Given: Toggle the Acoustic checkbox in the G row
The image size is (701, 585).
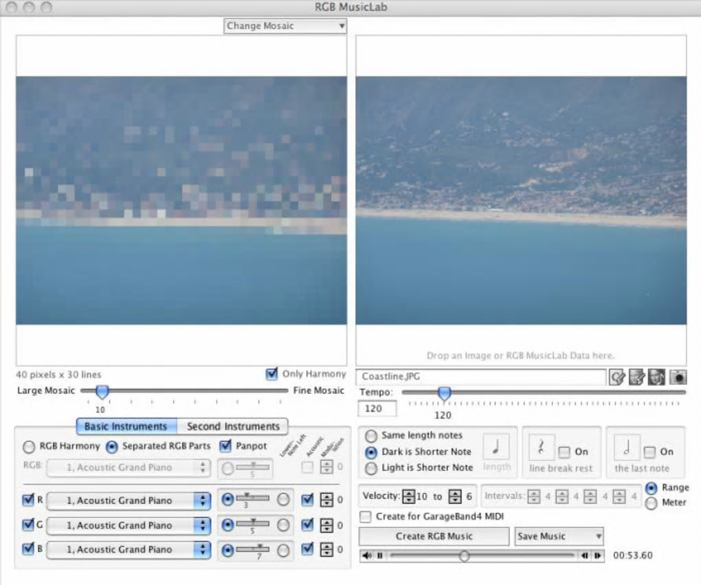Looking at the screenshot, I should click(x=308, y=525).
